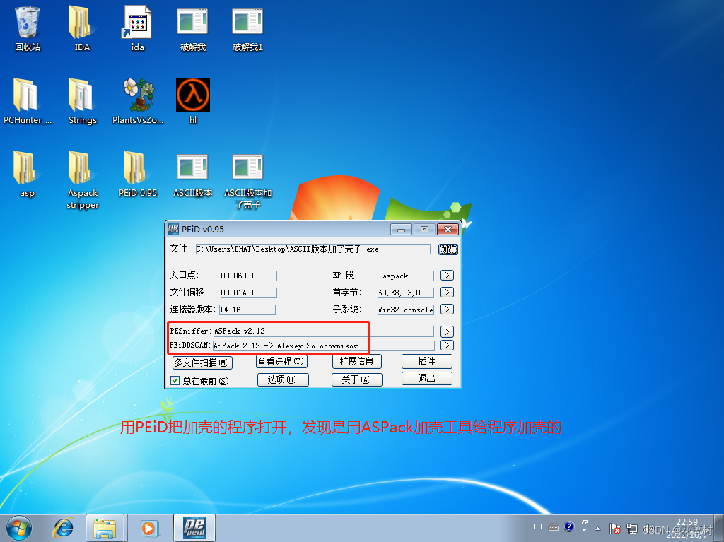Screen dimensions: 724x542
Task: Click the 选项 (Options) button
Action: tap(283, 379)
